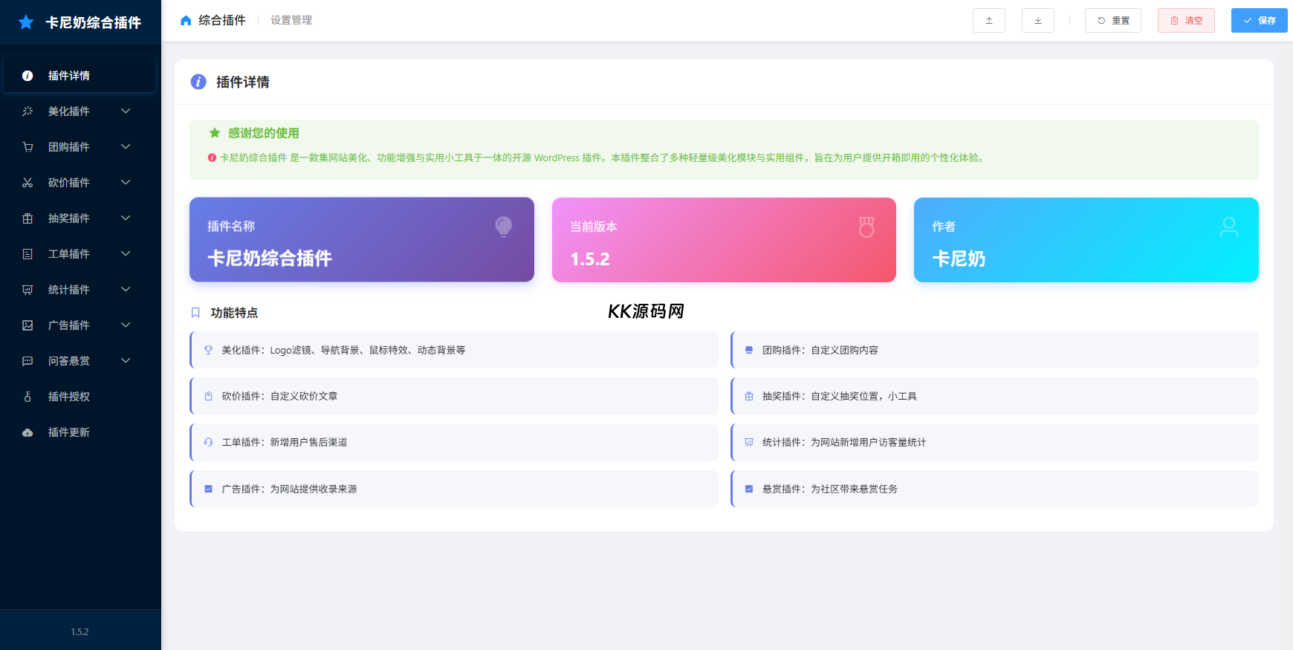Click the red warning icon before the plugin description
The height and width of the screenshot is (650, 1293).
click(x=212, y=157)
